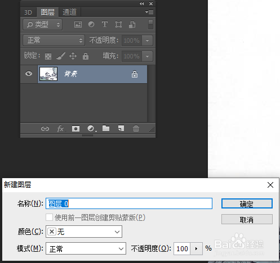Select the 背景 layer name

71,74
